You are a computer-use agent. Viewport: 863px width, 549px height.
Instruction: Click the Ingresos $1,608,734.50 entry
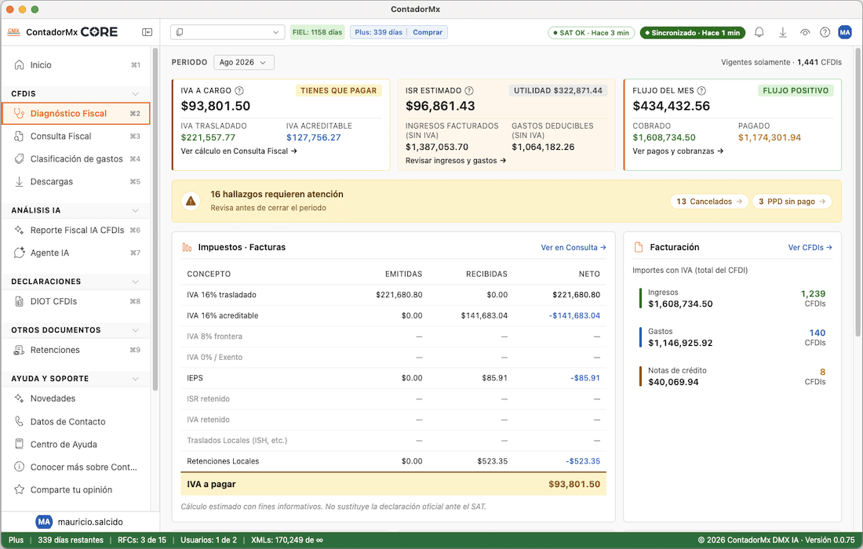coord(733,298)
